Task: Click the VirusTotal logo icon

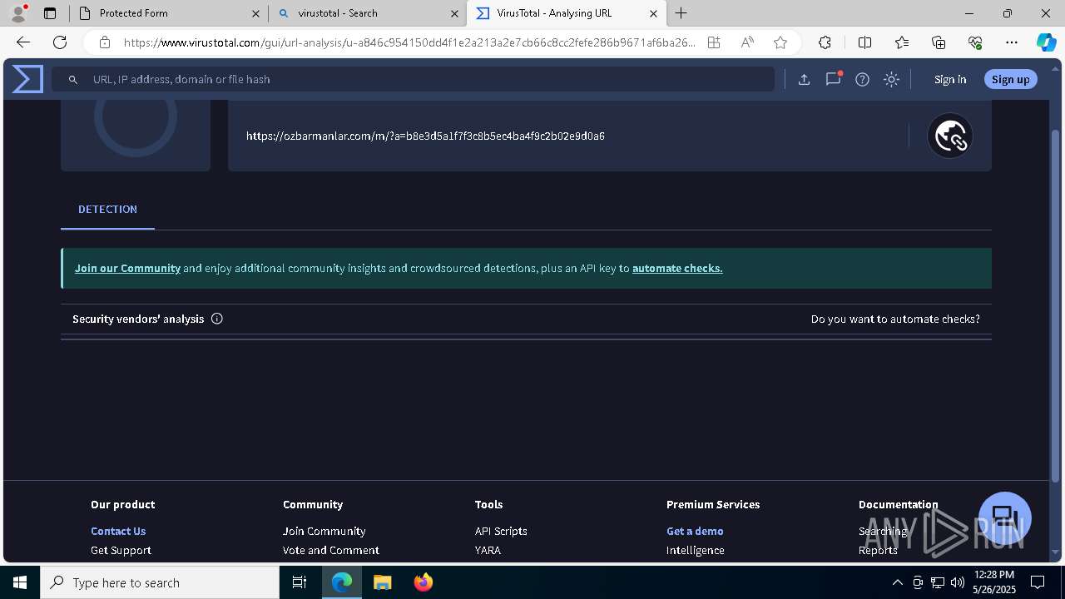Action: pyautogui.click(x=27, y=79)
